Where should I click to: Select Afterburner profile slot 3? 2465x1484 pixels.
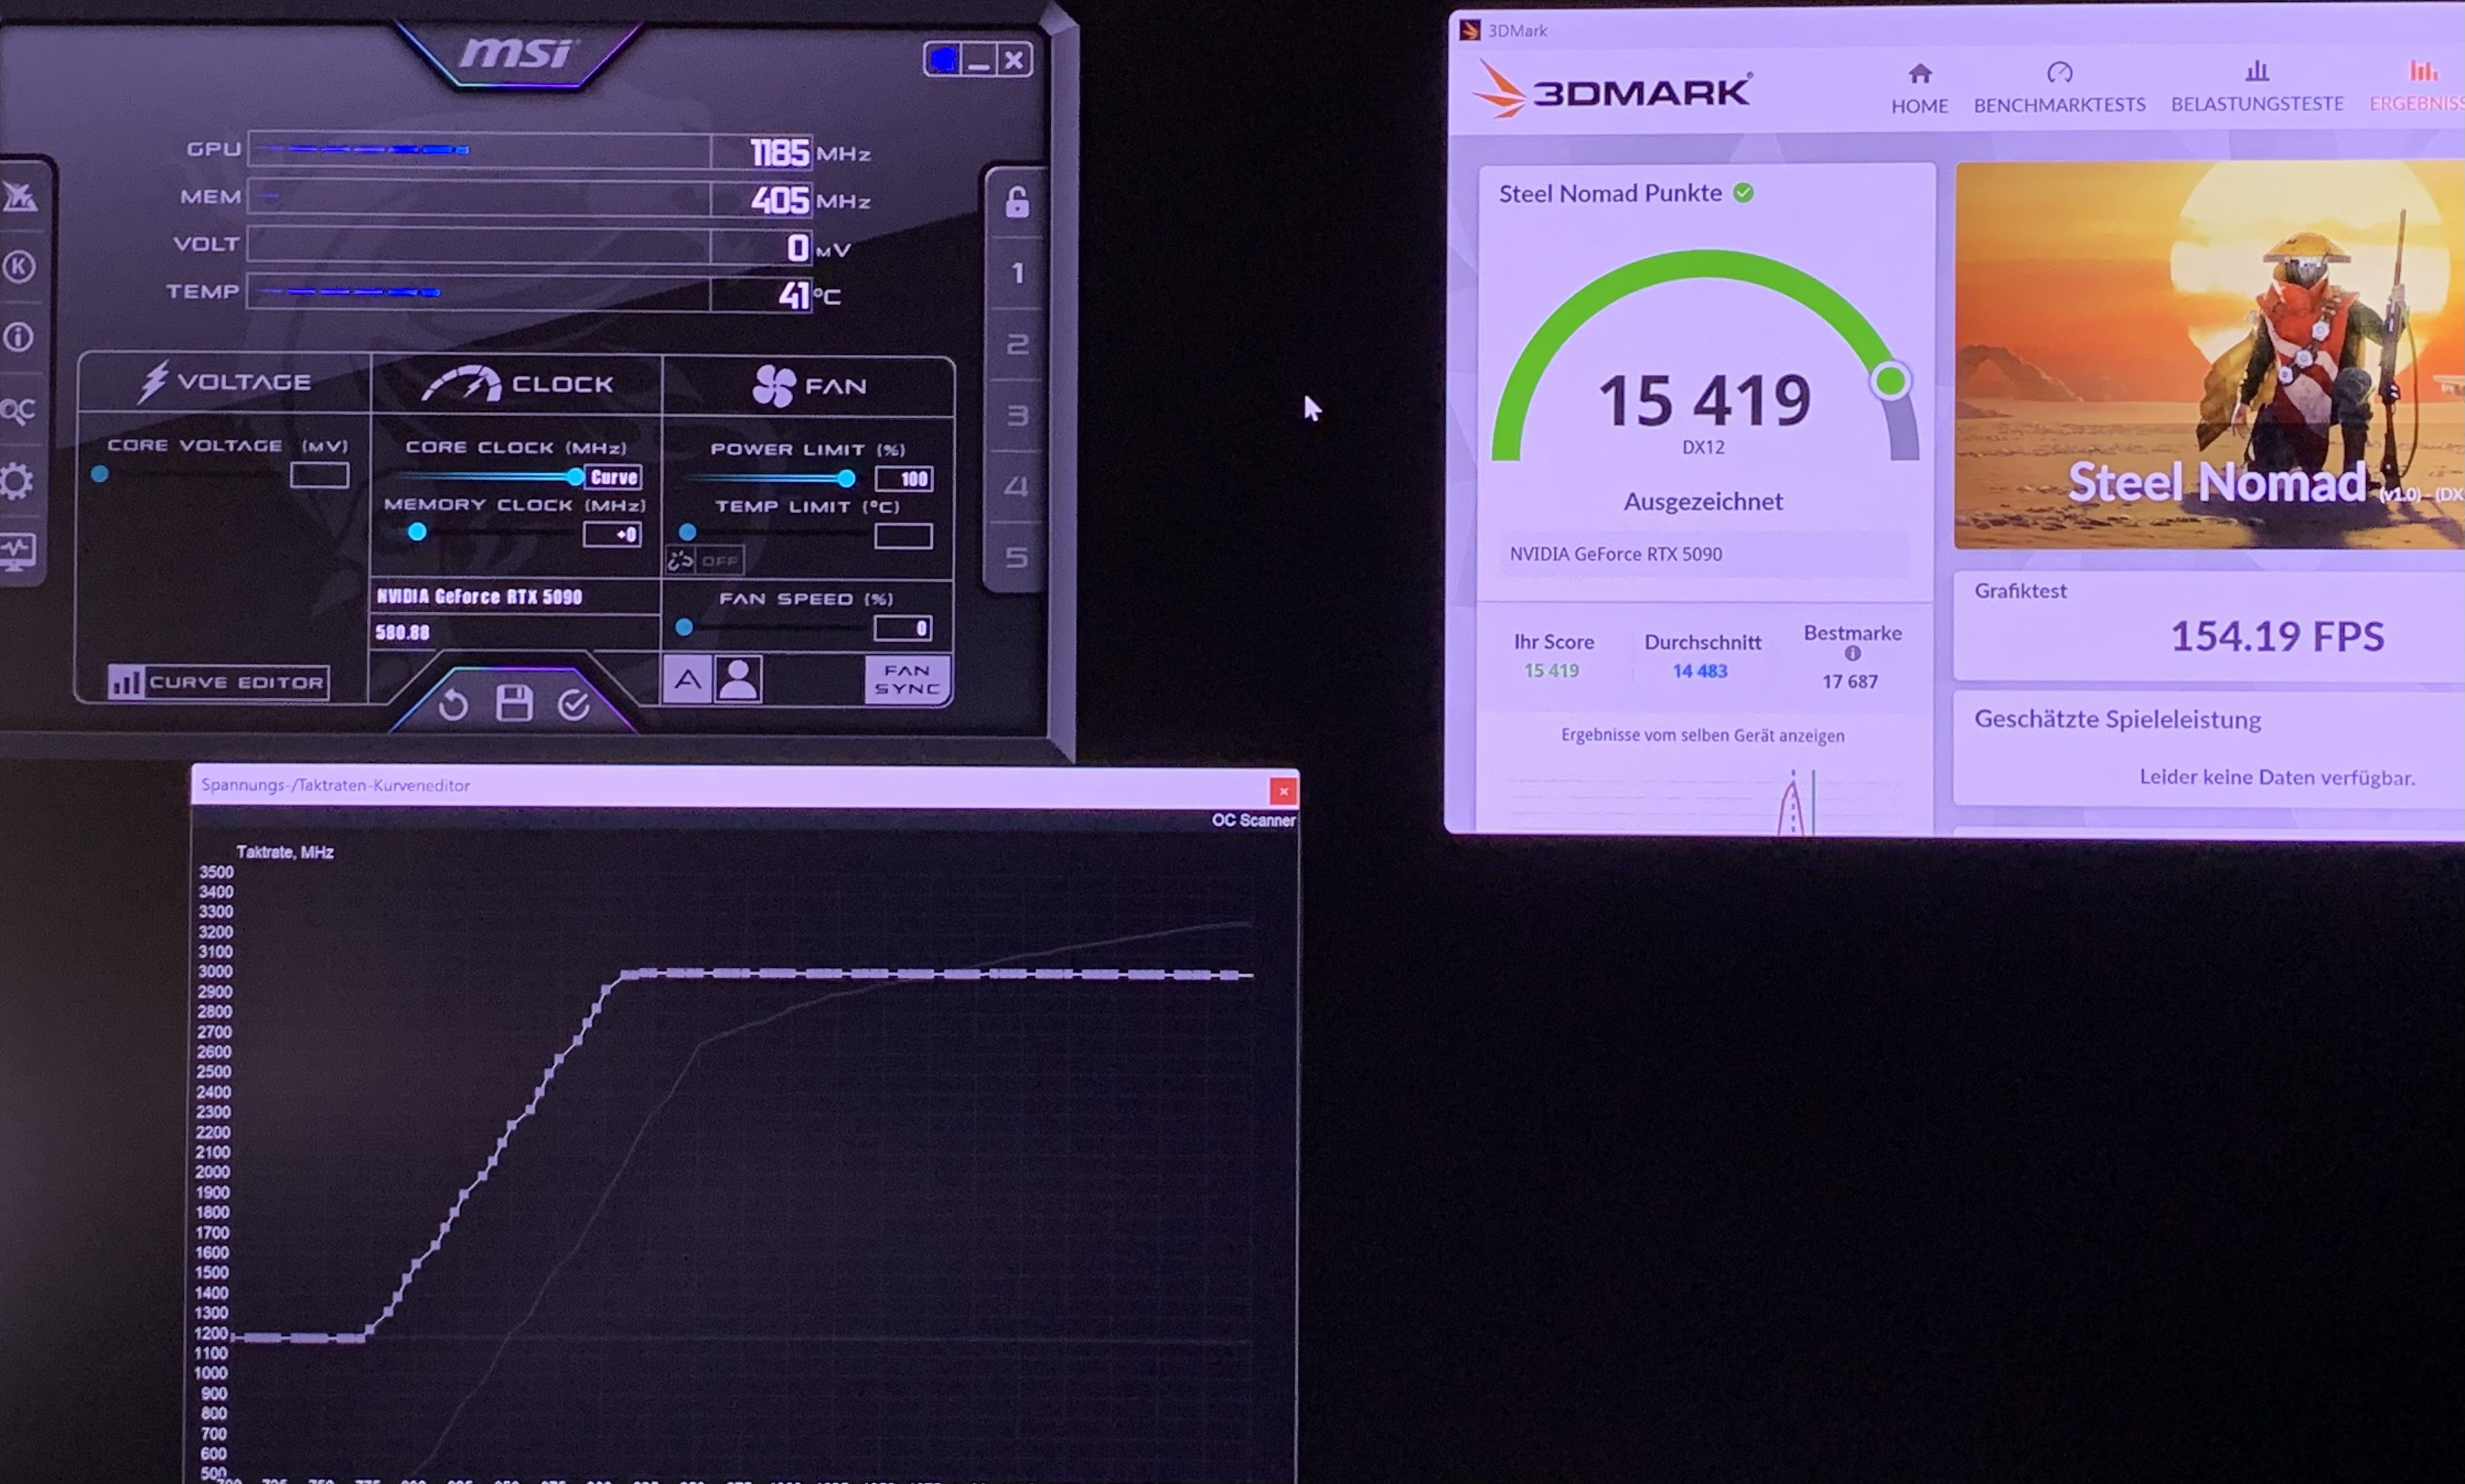(1017, 415)
